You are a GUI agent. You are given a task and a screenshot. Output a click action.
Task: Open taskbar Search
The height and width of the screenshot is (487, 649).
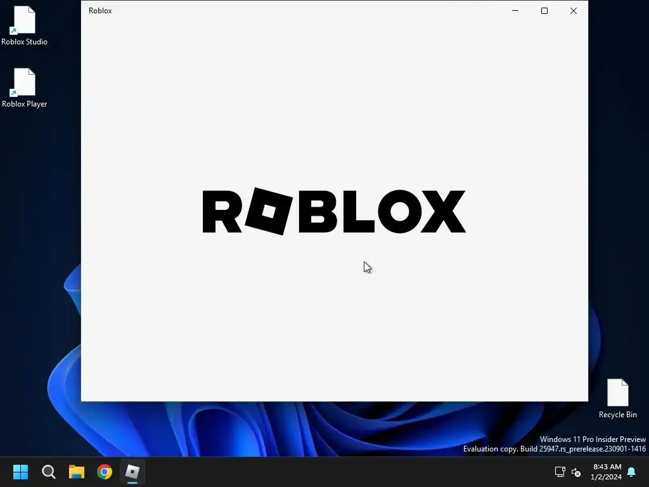pyautogui.click(x=48, y=472)
